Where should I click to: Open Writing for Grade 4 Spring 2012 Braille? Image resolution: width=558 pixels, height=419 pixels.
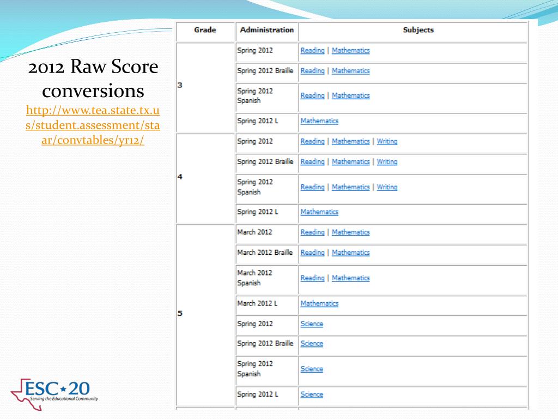pyautogui.click(x=387, y=161)
